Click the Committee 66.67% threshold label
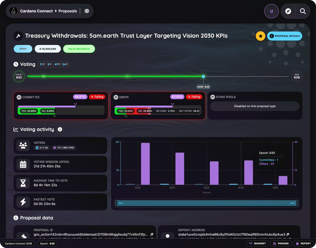The width and height of the screenshot is (316, 248). click(x=80, y=97)
